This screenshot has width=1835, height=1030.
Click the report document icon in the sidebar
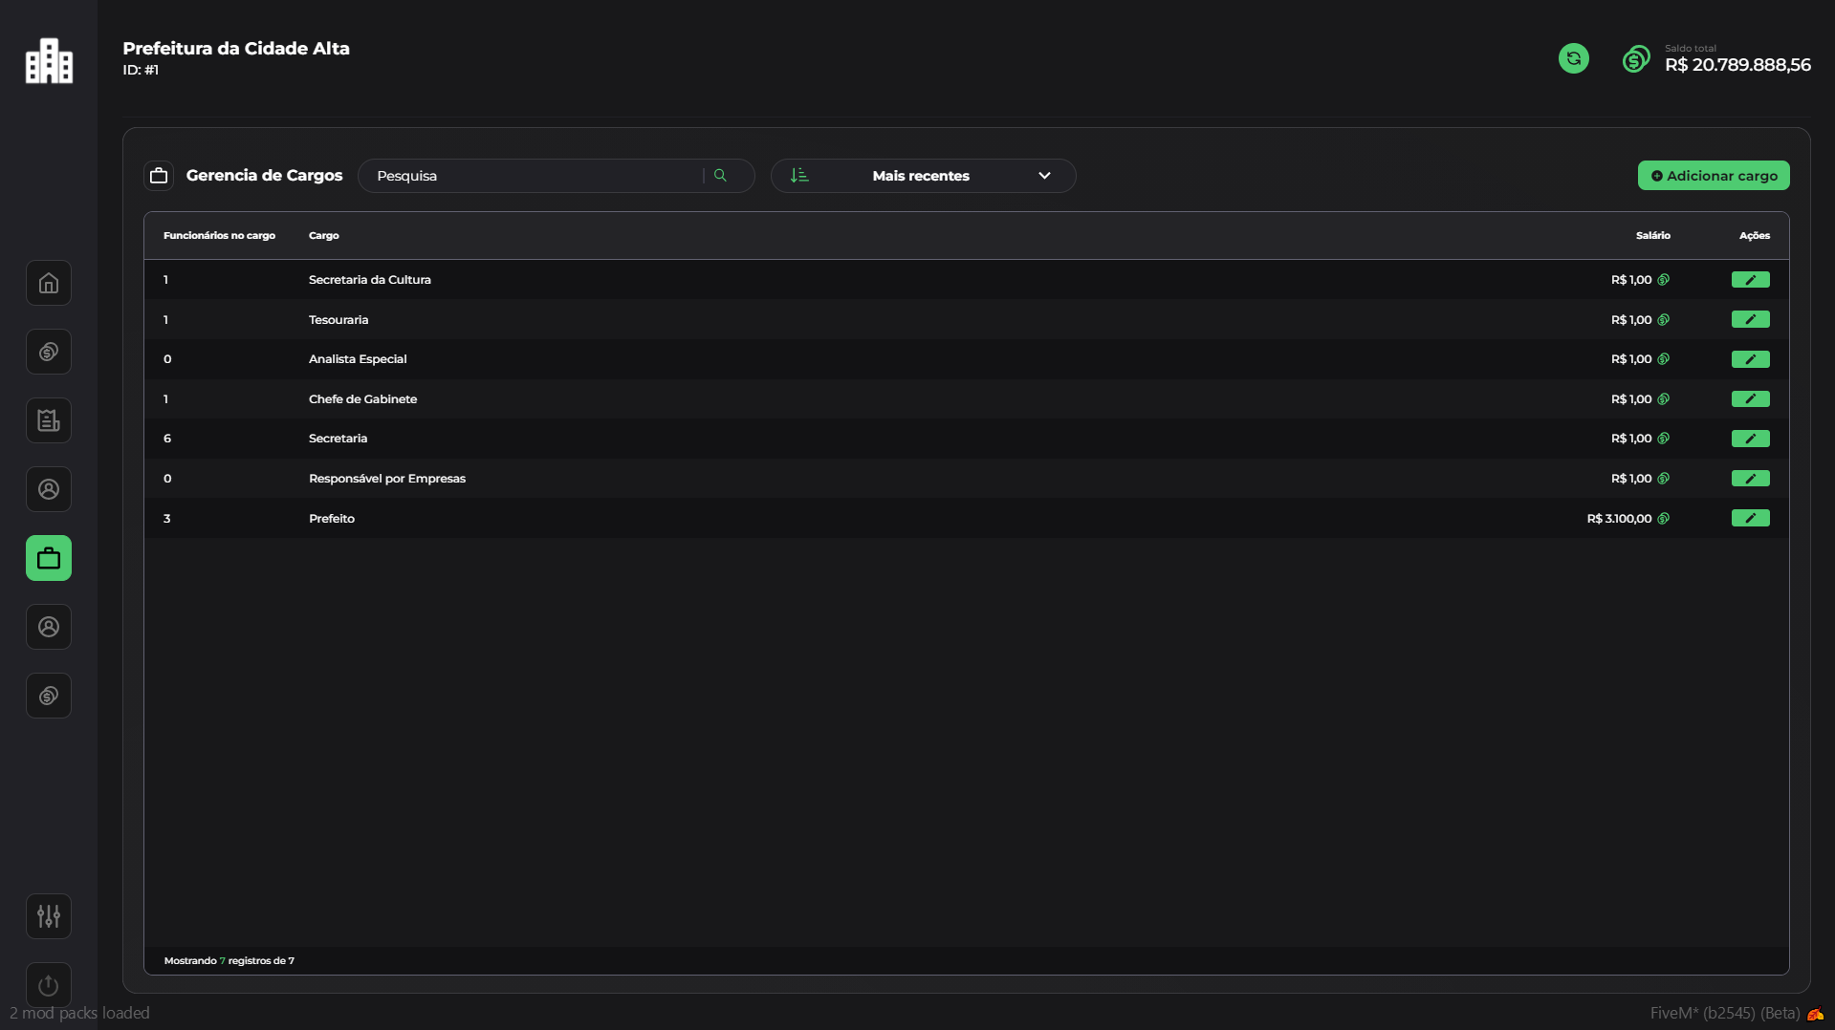49,420
